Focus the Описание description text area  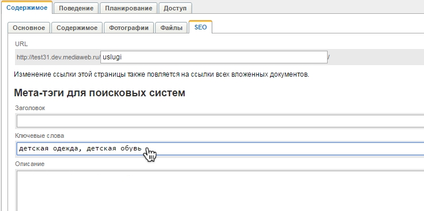coord(220,191)
